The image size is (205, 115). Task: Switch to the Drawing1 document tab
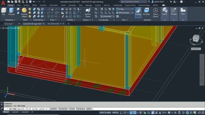tap(9, 24)
